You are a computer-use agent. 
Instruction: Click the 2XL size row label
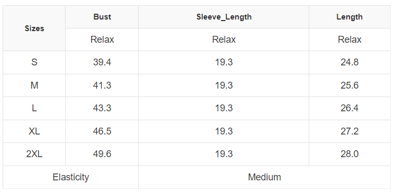pyautogui.click(x=34, y=154)
